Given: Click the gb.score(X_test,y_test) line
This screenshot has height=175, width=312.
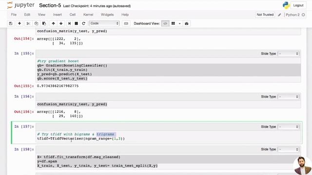Looking at the screenshot, I should [62, 79].
